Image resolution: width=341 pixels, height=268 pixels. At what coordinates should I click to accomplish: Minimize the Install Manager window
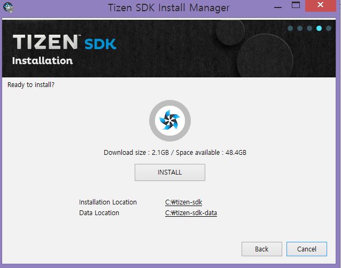(x=278, y=7)
